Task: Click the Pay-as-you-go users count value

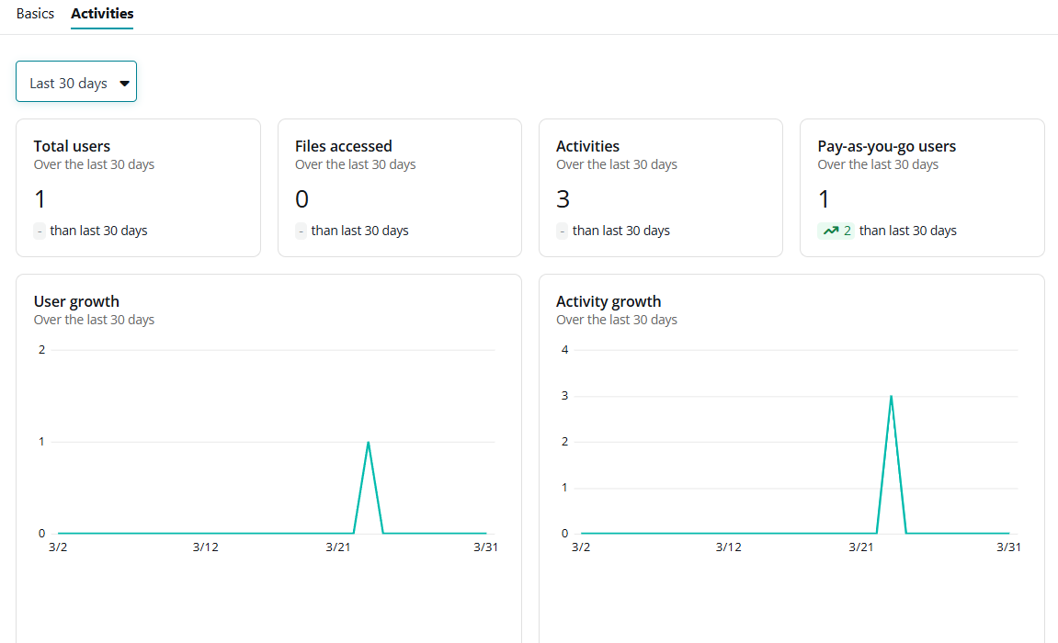Action: (x=825, y=198)
